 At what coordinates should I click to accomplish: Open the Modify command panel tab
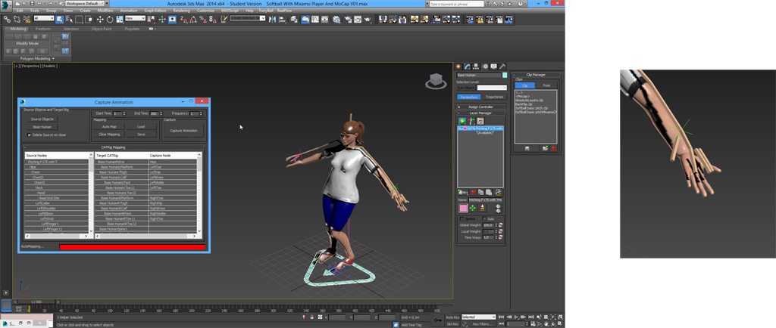[x=467, y=66]
